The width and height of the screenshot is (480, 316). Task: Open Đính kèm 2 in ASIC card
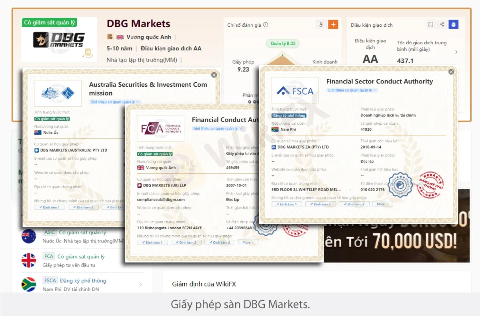point(83,207)
